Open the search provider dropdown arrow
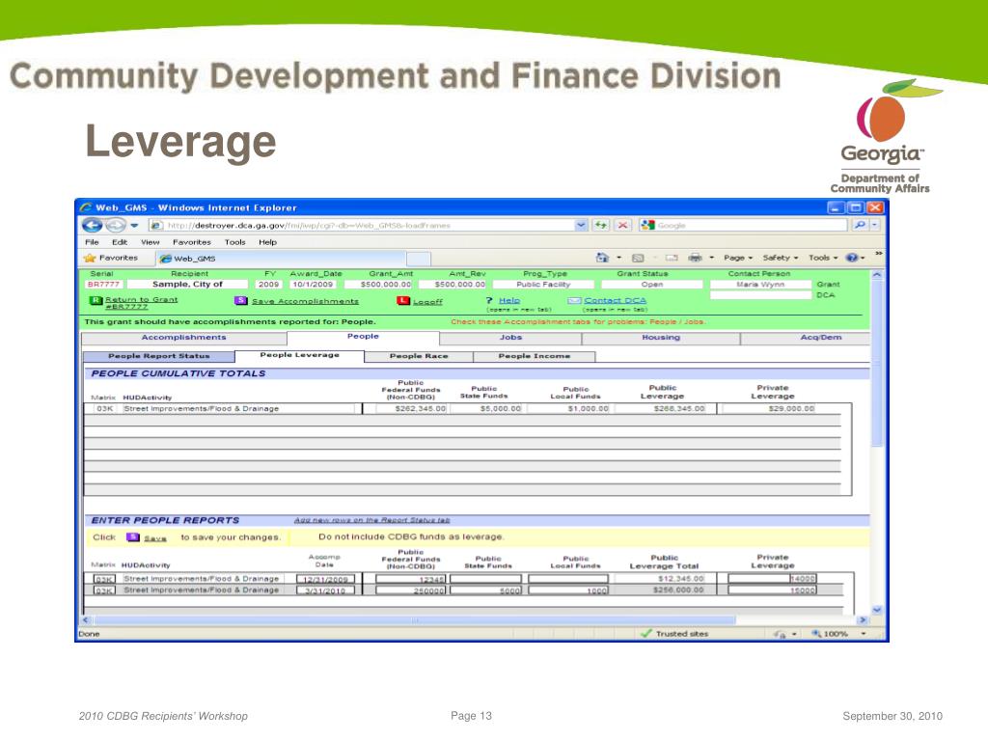This screenshot has height=741, width=988. click(x=874, y=225)
